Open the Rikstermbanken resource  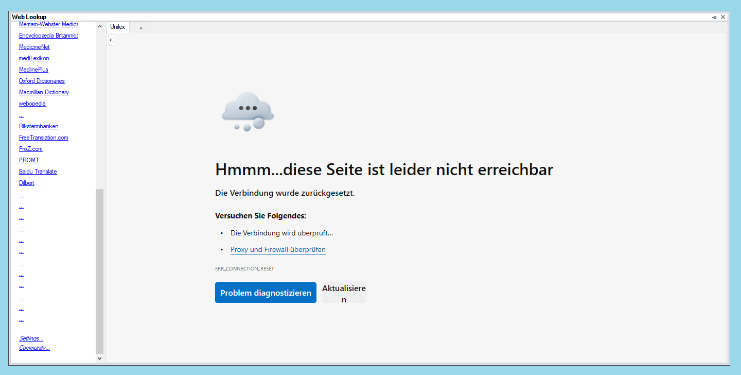39,126
